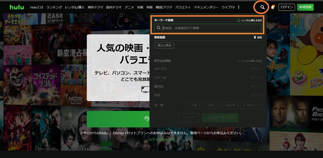Open the 邦画 category
This screenshot has height=158, width=323.
point(150,7)
